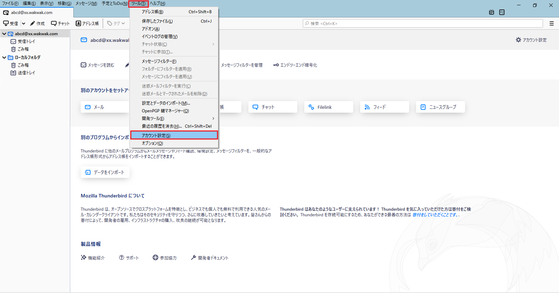Click メッセージを読む
559x293 pixels.
click(x=97, y=65)
